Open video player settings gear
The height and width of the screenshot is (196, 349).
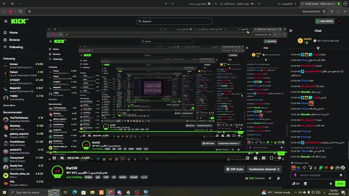tap(279, 158)
